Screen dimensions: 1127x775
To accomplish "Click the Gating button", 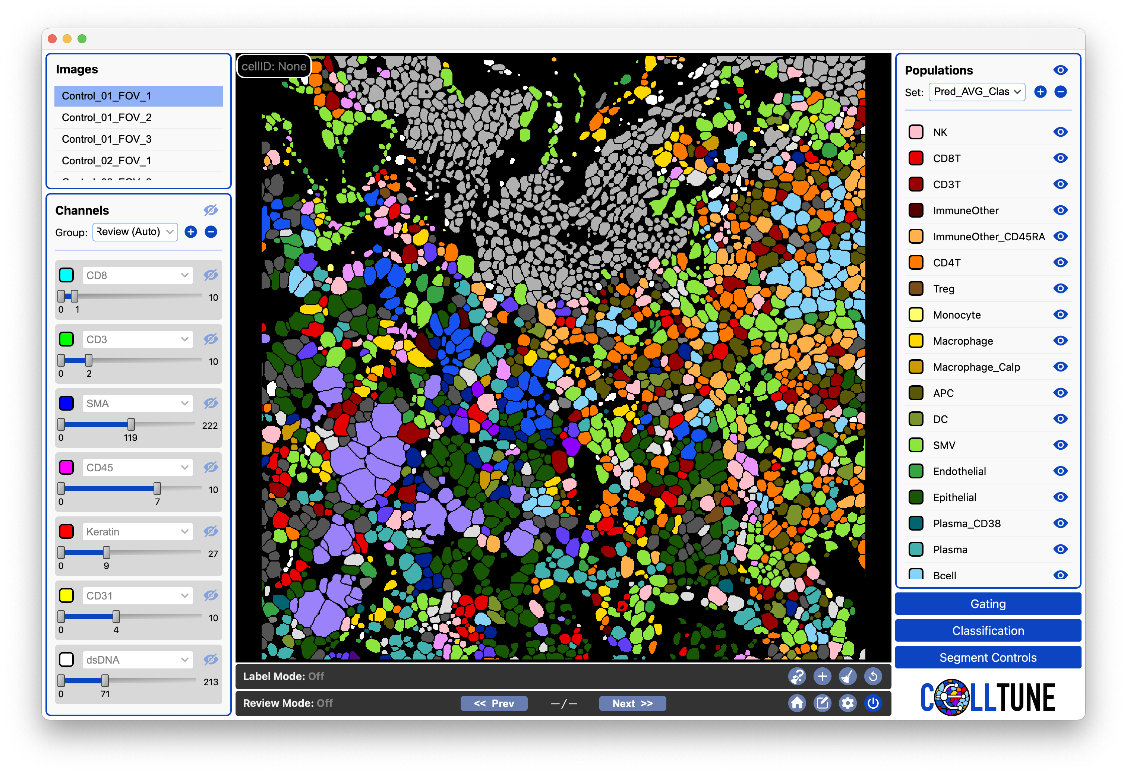I will coord(988,604).
